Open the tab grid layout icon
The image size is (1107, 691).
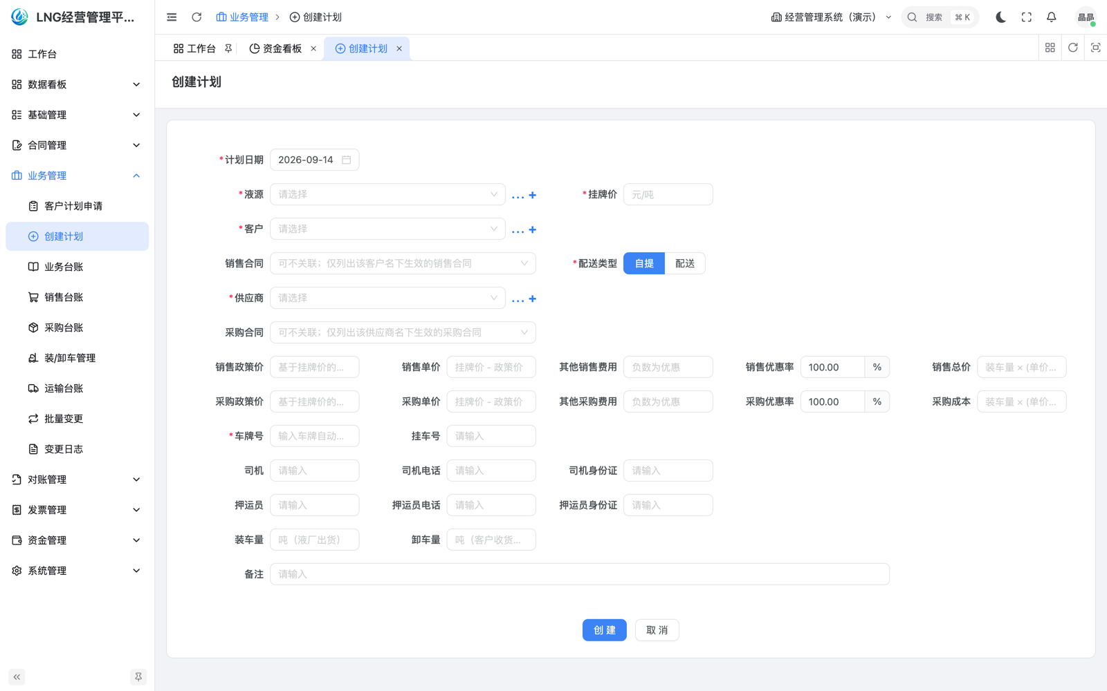(x=1050, y=48)
